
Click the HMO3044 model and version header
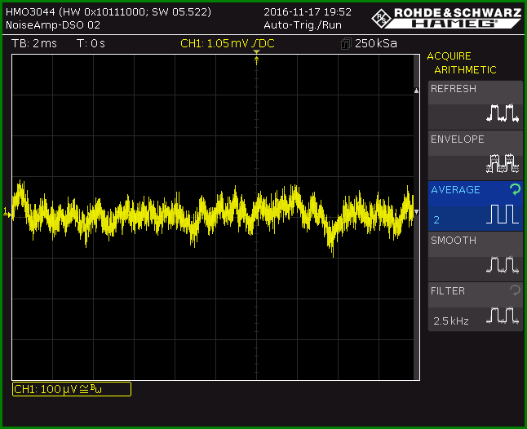pos(108,12)
